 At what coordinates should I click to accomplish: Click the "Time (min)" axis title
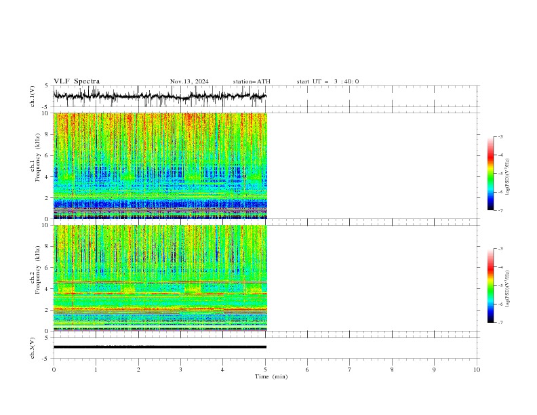(271, 376)
